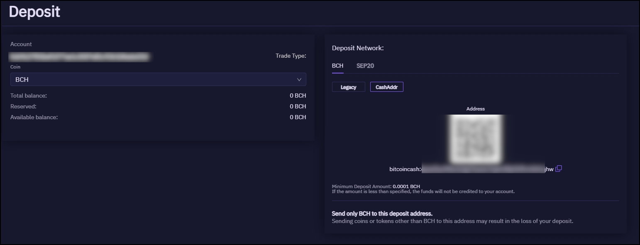The height and width of the screenshot is (245, 640).
Task: Click the Account label
Action: pyautogui.click(x=21, y=44)
